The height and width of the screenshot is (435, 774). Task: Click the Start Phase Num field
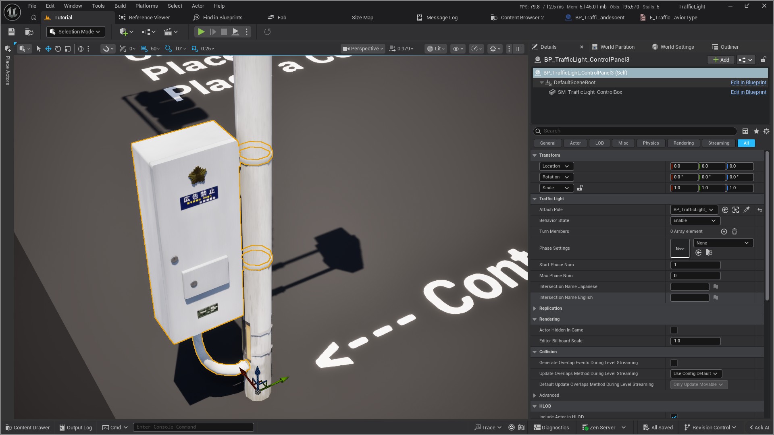pos(695,265)
